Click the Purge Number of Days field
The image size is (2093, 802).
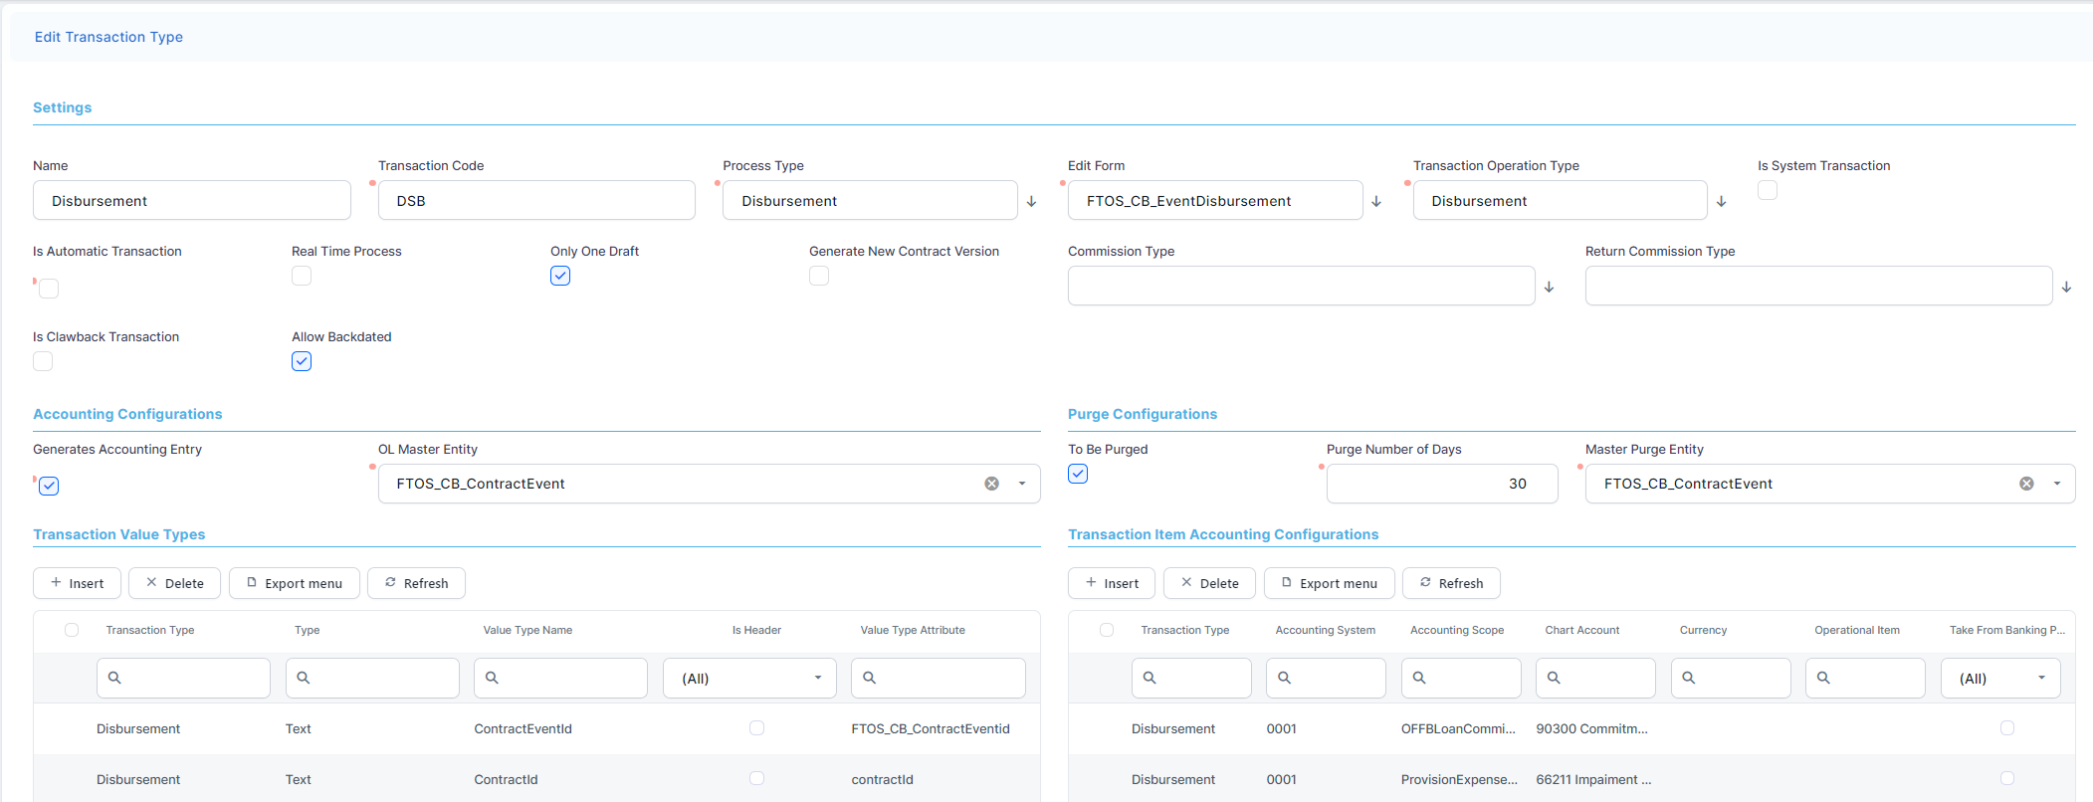coord(1441,484)
